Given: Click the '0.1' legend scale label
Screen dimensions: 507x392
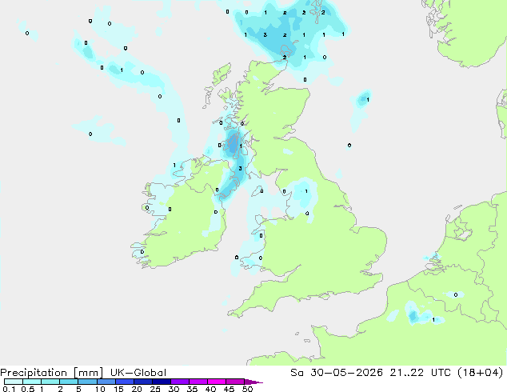Looking at the screenshot, I should click(x=9, y=389).
